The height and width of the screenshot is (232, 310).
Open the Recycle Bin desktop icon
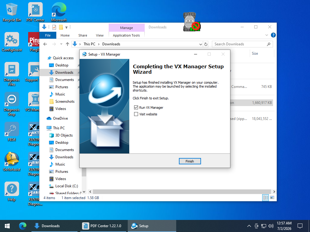[x=12, y=12]
